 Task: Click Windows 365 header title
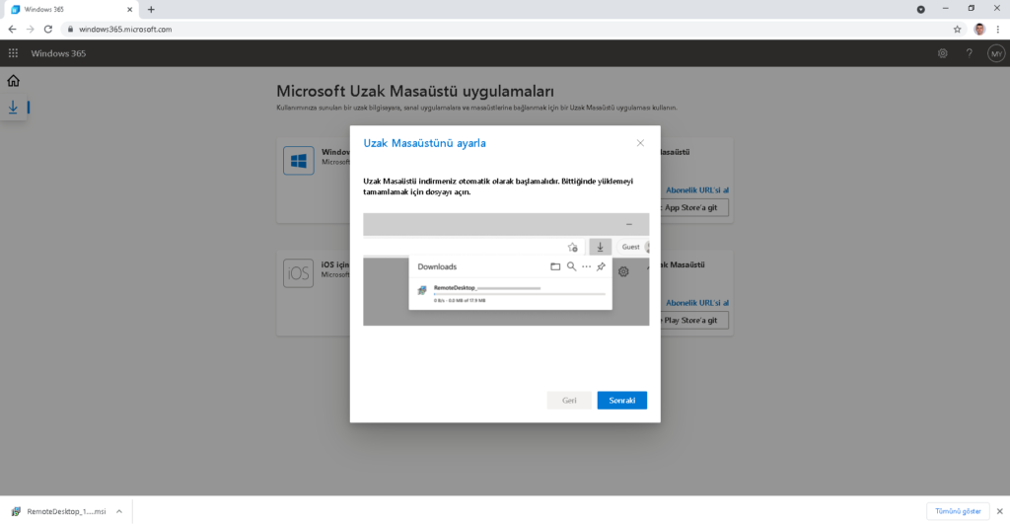[58, 53]
